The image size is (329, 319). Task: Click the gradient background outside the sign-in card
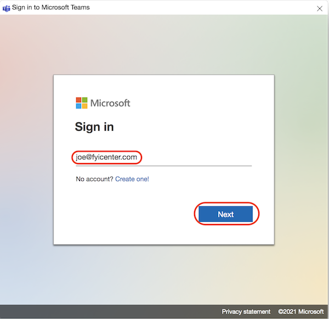click(x=27, y=165)
